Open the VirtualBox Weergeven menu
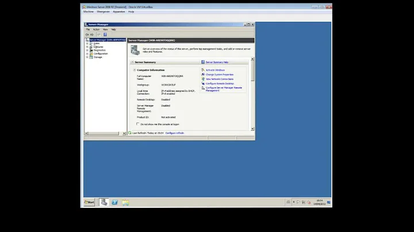Image resolution: width=414 pixels, height=232 pixels. click(103, 11)
